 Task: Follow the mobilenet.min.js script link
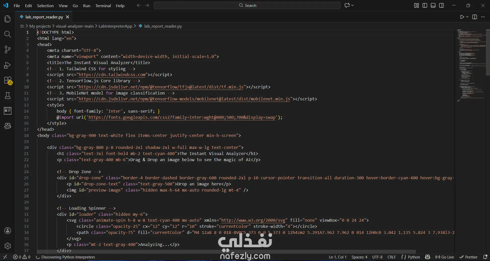tap(184, 99)
